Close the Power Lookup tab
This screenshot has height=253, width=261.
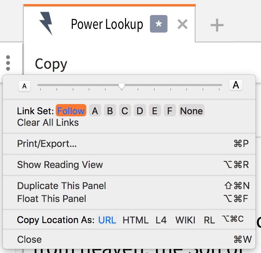click(182, 24)
